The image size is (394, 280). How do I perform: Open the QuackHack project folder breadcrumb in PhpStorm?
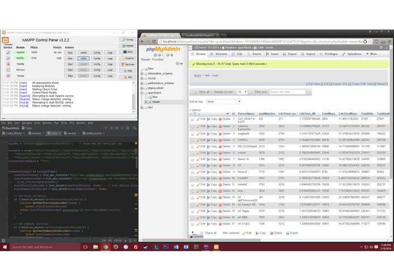tap(10, 128)
